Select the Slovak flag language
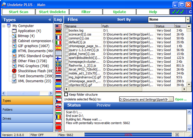The height and width of the screenshot is (138, 193). click(x=58, y=106)
